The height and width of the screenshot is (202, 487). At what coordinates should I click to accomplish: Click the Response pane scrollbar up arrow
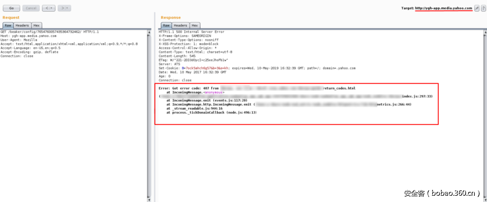coord(485,32)
